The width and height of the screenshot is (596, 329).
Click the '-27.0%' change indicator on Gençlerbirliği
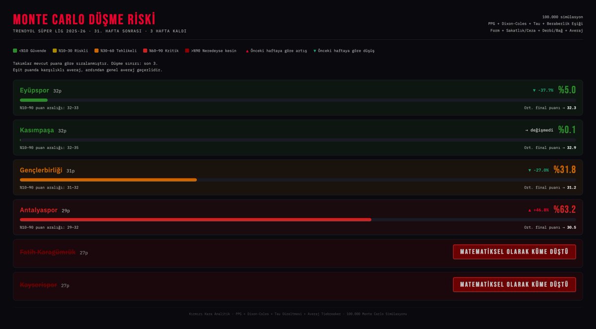click(x=538, y=170)
